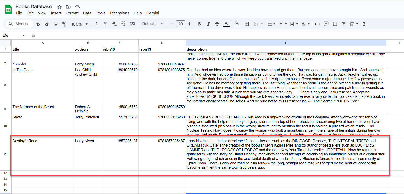404x194 pixels.
Task: Click the Insert chart icon
Action: click(335, 24)
